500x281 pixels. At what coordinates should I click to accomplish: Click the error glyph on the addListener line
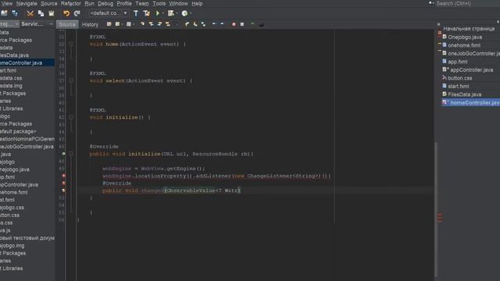tap(64, 176)
